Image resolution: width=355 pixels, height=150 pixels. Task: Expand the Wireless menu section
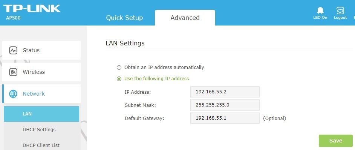point(41,72)
